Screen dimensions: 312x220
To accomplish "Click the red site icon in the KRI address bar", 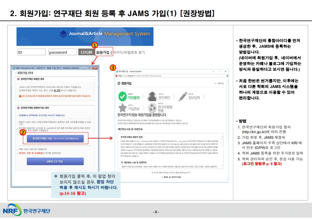I will click(117, 76).
